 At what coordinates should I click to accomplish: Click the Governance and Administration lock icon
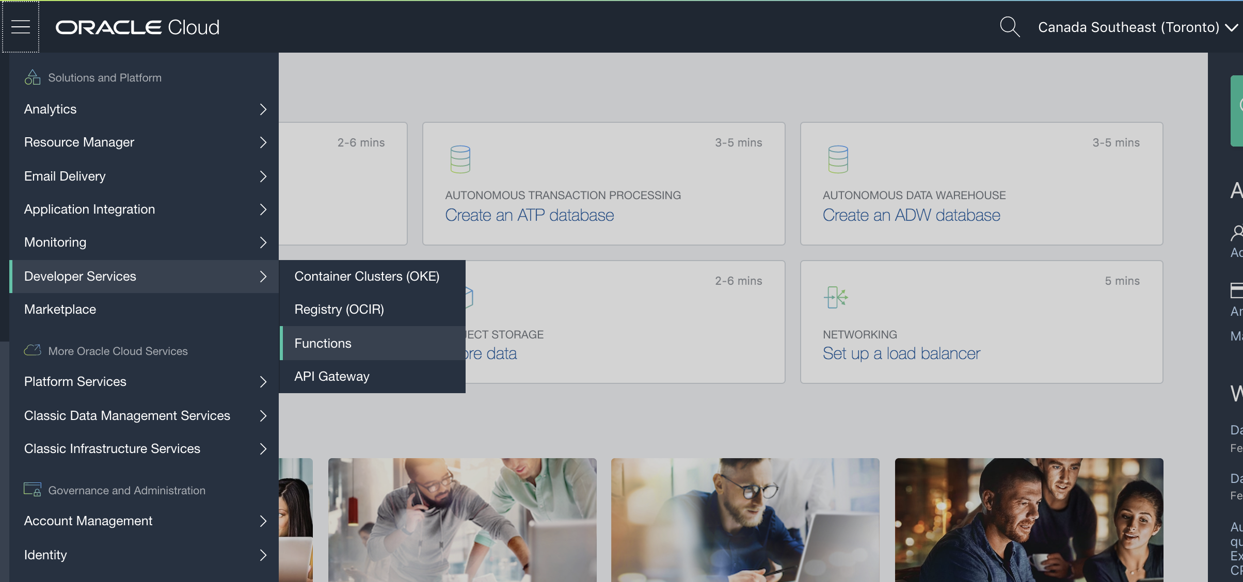tap(33, 489)
